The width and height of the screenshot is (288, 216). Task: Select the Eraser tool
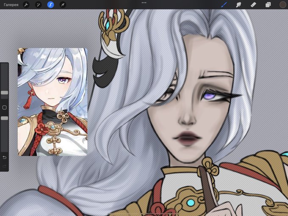(253, 5)
